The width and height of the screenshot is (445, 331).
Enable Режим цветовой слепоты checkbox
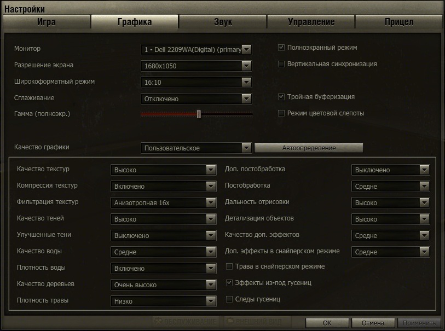pos(281,113)
